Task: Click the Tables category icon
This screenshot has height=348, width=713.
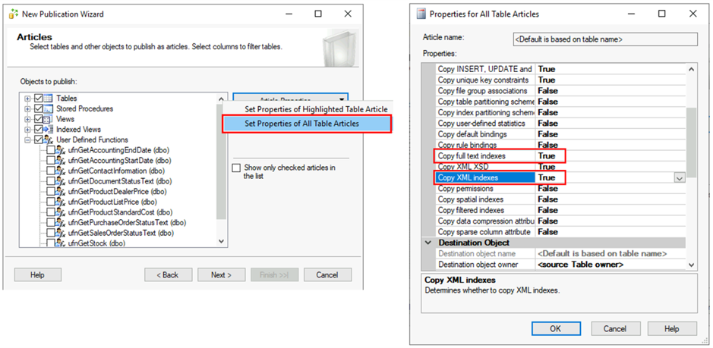Action: coord(48,98)
